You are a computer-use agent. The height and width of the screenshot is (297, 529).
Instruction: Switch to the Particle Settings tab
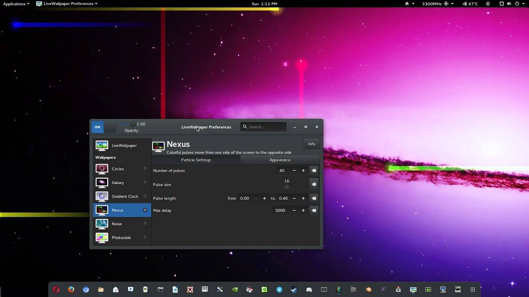tap(196, 160)
